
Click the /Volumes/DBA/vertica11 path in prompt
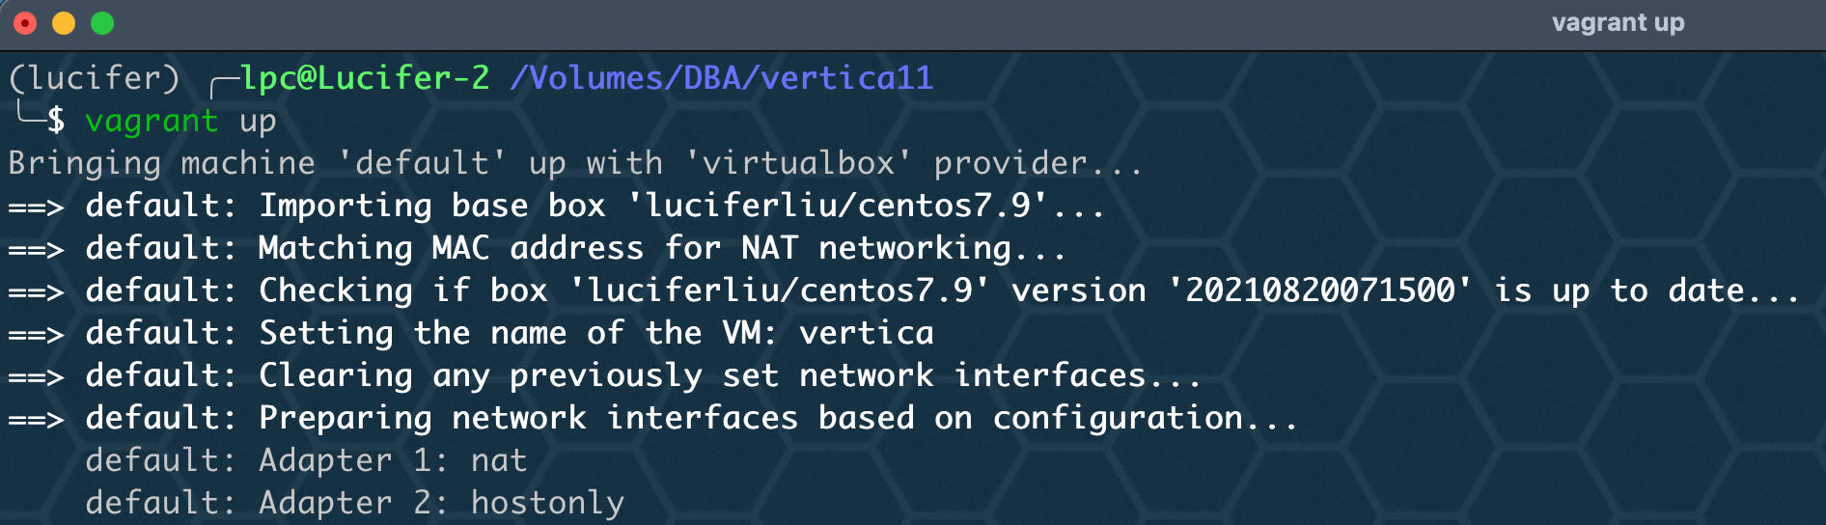pyautogui.click(x=722, y=77)
